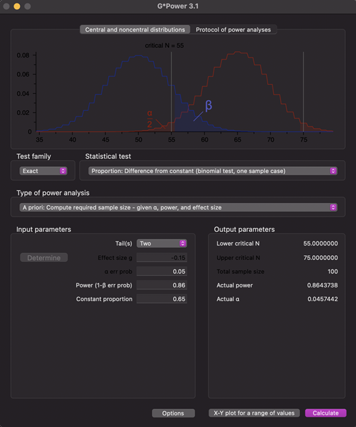Edit the Power (1-β err prob) field
This screenshot has width=356, height=427.
coord(162,285)
